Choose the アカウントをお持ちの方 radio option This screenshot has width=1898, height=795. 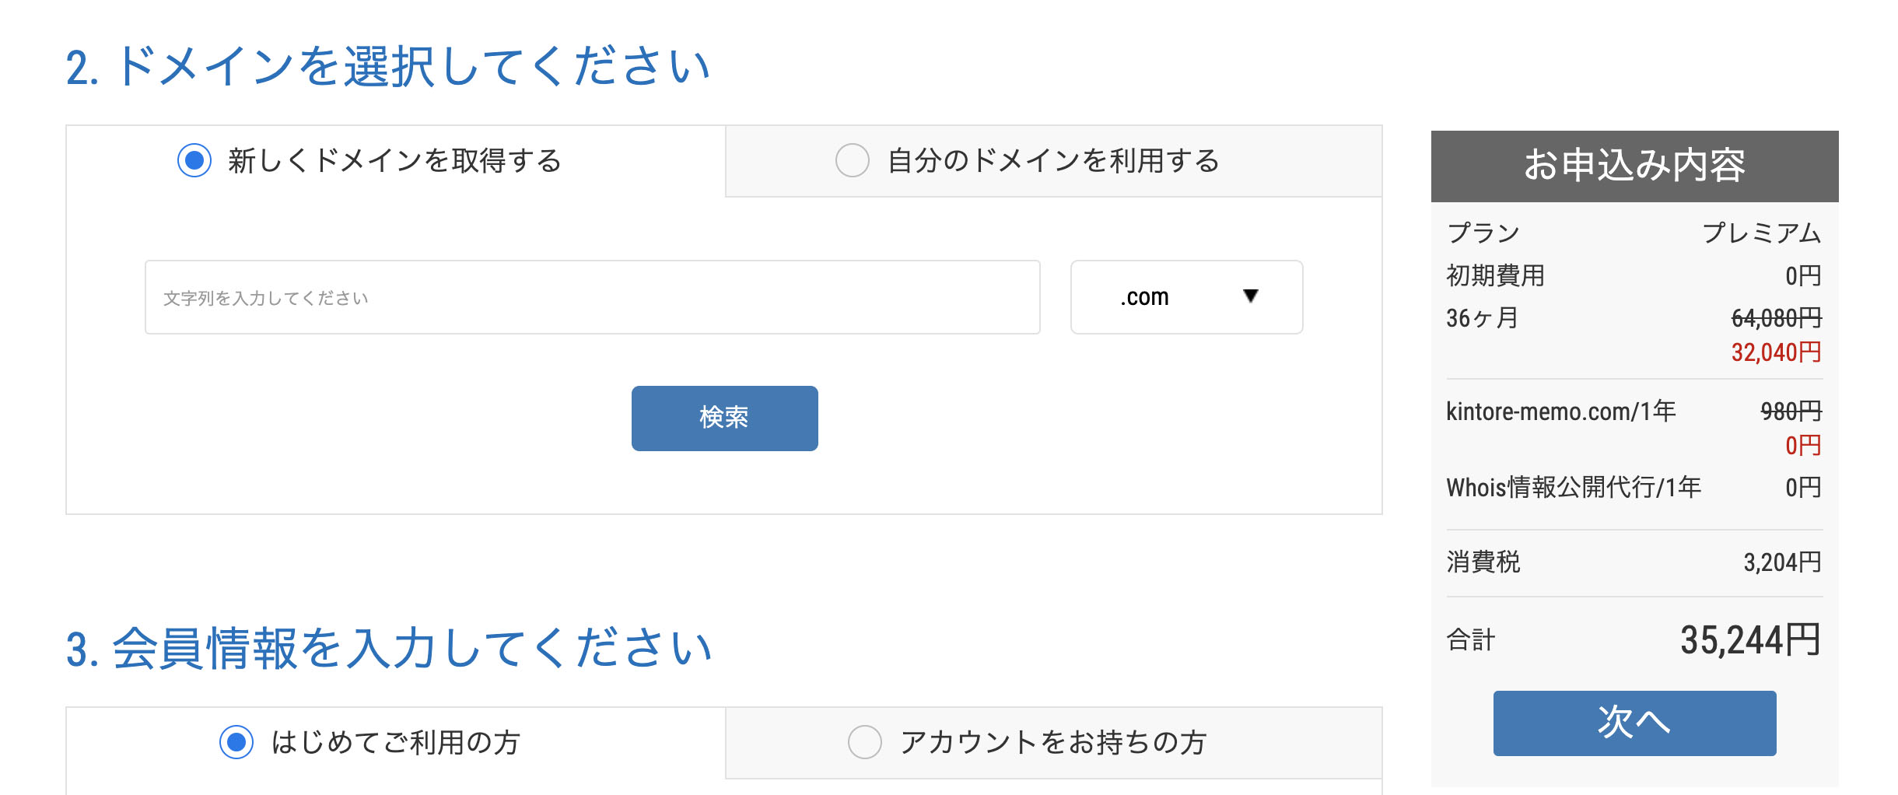[865, 742]
